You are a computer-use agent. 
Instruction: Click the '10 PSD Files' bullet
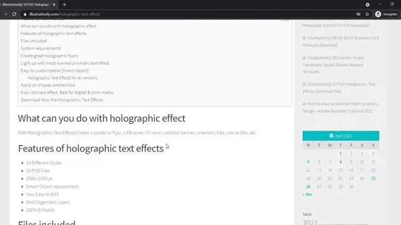point(38,171)
